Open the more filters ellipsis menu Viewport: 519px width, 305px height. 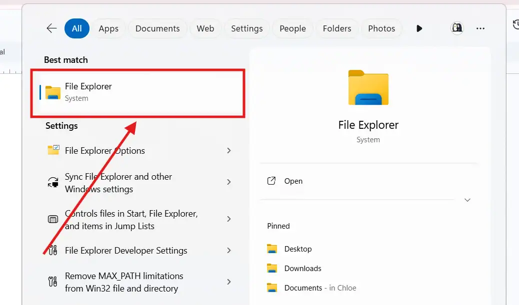tap(480, 28)
